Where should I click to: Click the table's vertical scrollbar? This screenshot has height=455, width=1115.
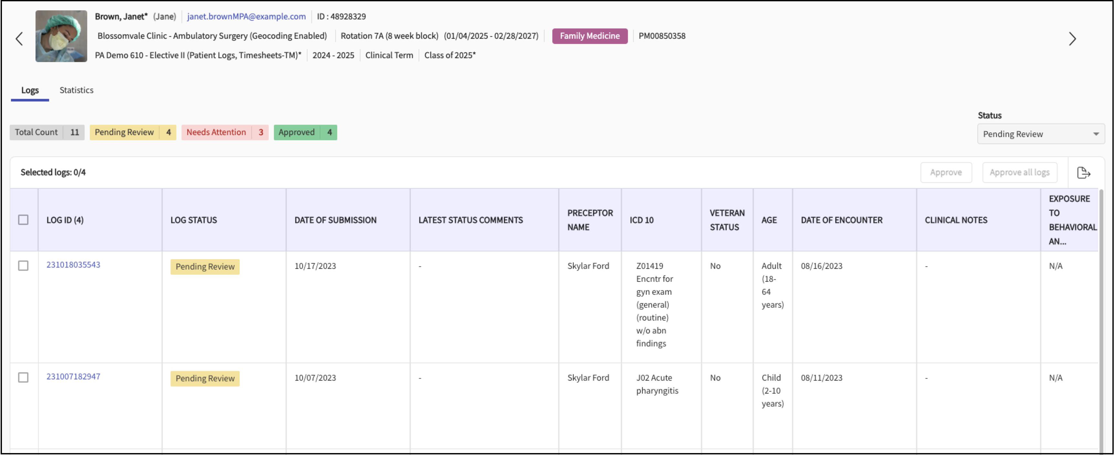tap(1101, 320)
